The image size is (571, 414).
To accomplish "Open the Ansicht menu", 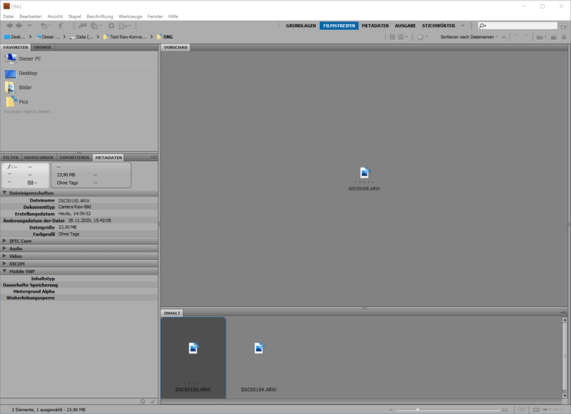I will [x=55, y=16].
